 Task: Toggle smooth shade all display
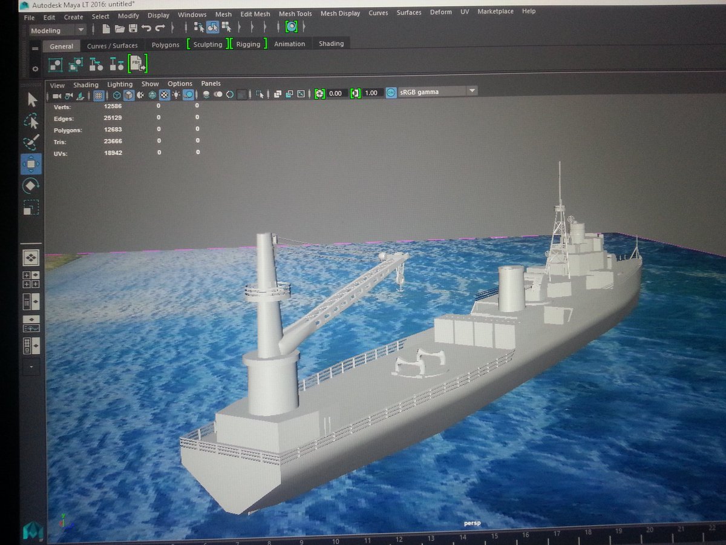(x=129, y=95)
